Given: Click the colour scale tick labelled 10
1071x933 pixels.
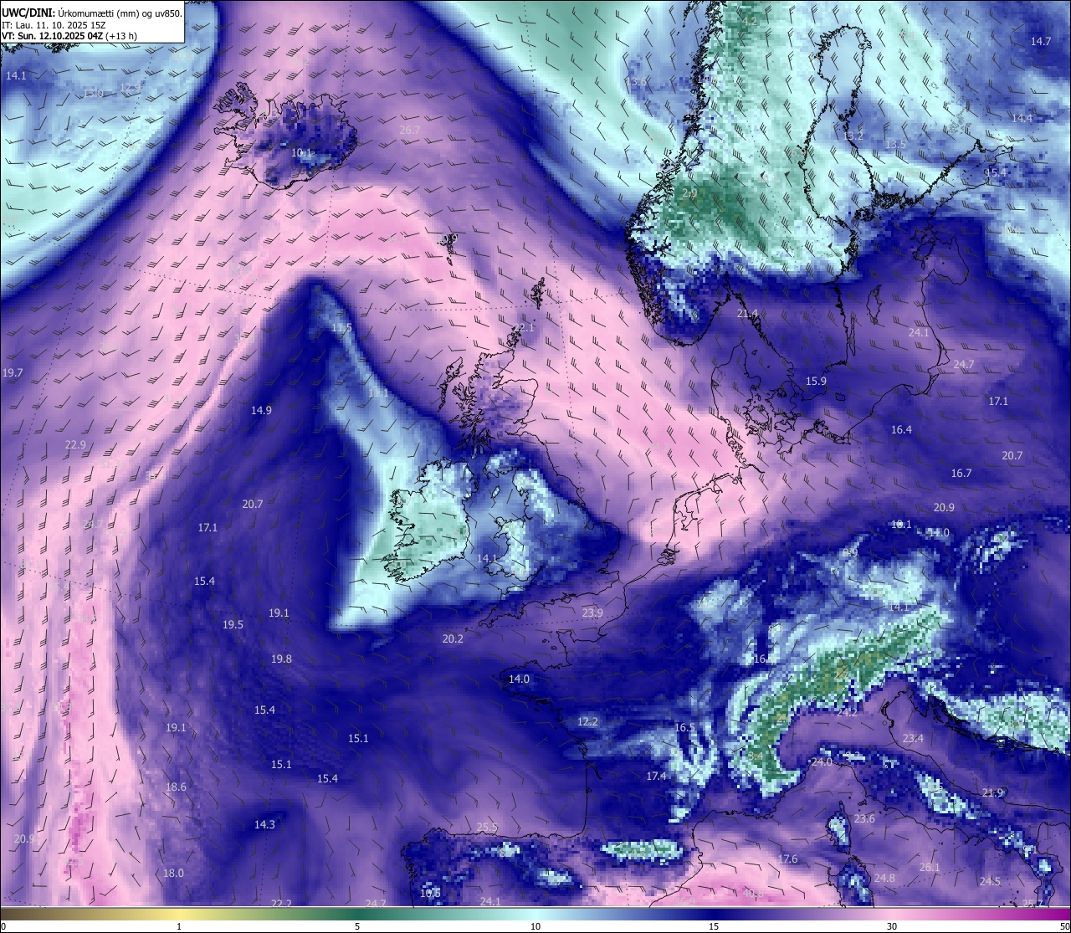Looking at the screenshot, I should click(535, 925).
